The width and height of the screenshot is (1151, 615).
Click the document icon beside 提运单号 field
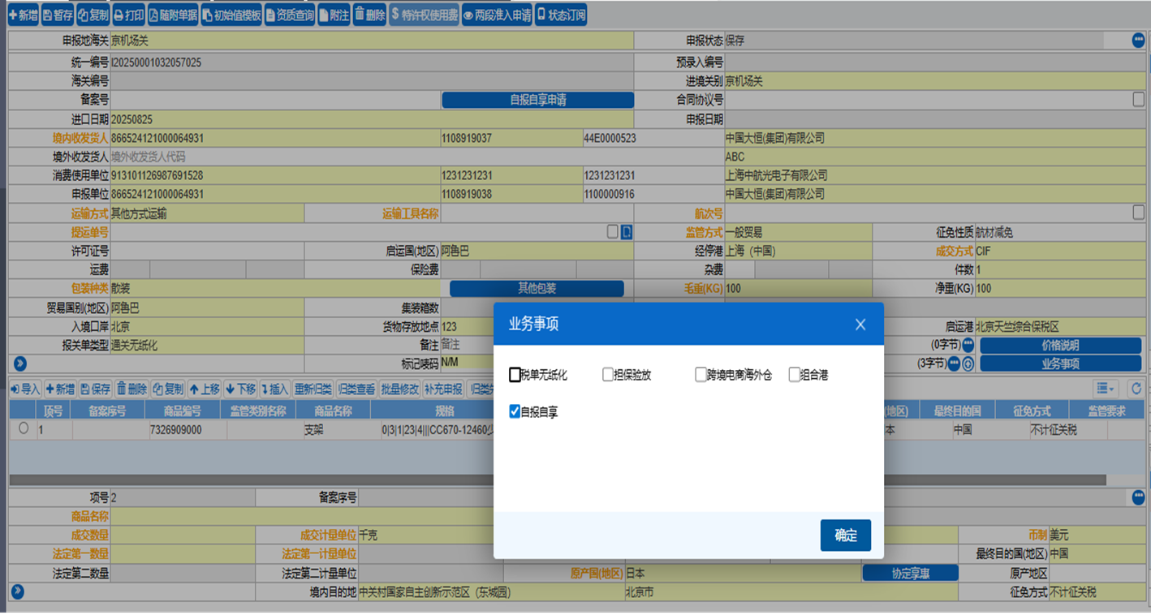[x=627, y=232]
